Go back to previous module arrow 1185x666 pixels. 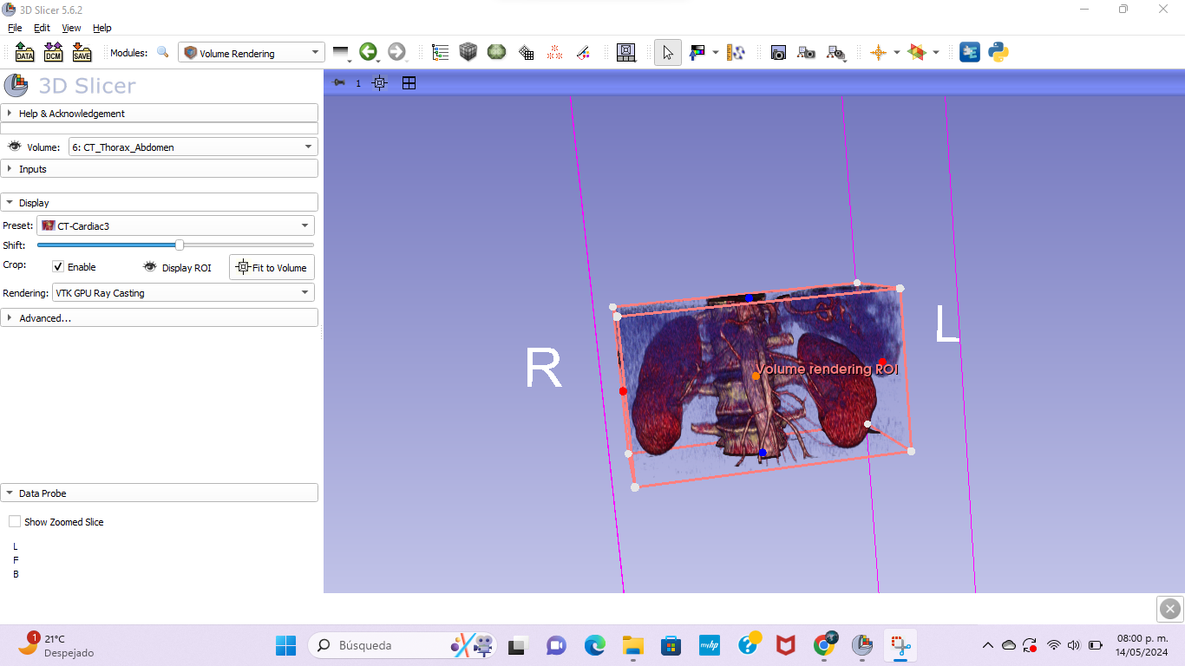(368, 53)
